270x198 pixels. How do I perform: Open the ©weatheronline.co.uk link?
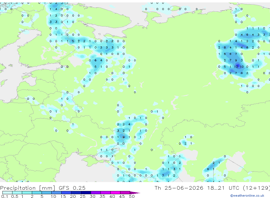click(247, 196)
